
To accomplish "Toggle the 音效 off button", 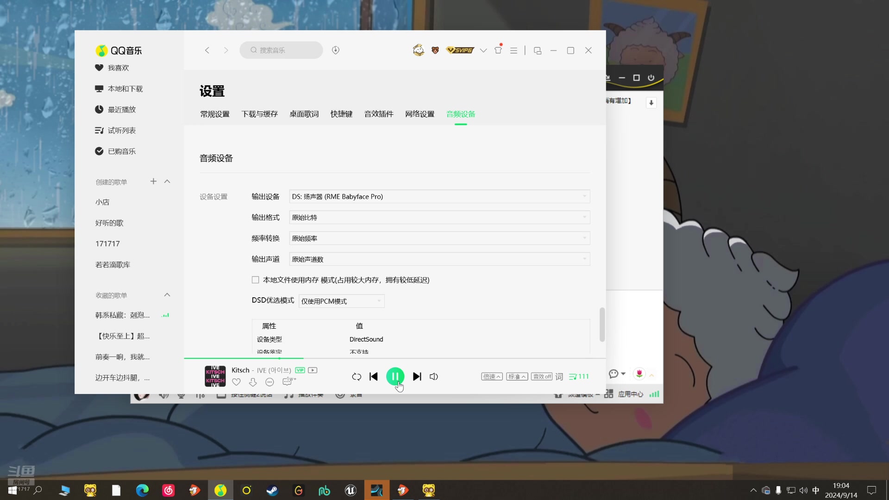I will tap(542, 376).
